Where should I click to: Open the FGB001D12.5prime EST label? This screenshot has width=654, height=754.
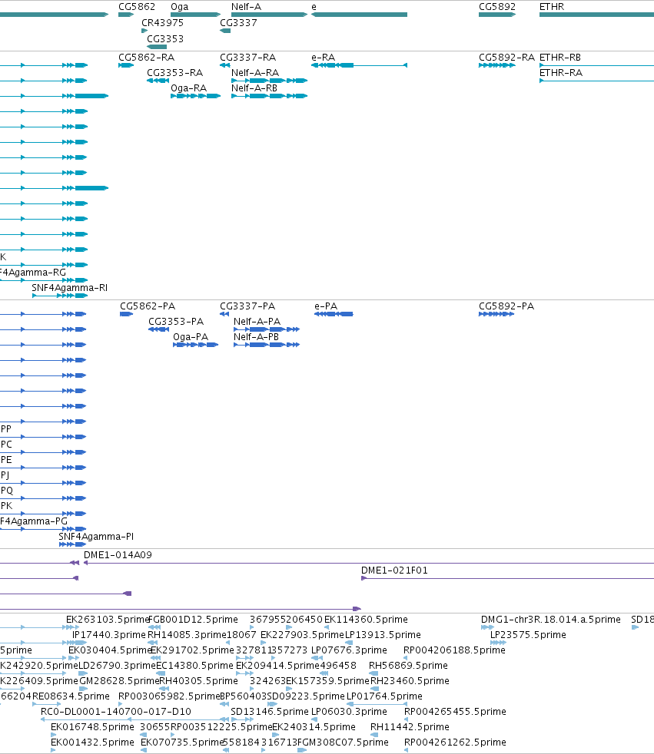[194, 620]
